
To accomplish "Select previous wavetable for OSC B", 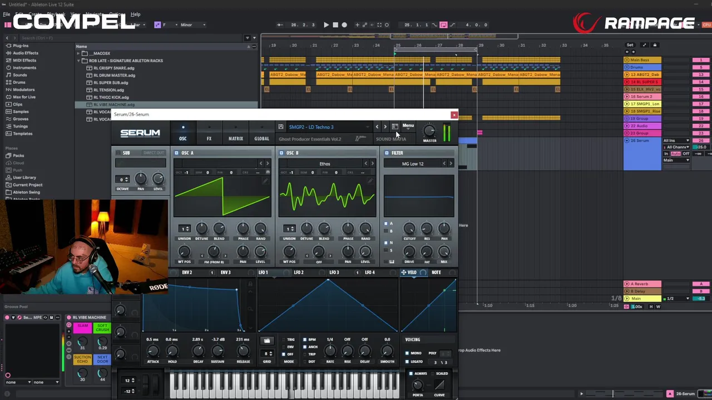I will tap(365, 163).
